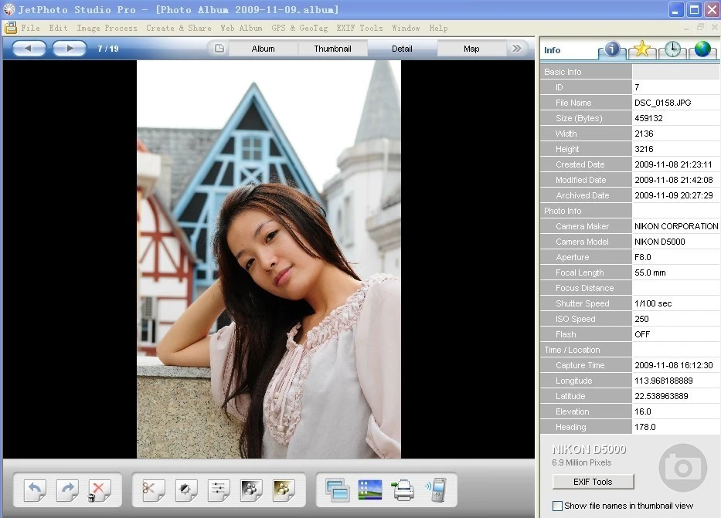Click the heading value 178.0
This screenshot has height=518, width=721.
click(644, 427)
